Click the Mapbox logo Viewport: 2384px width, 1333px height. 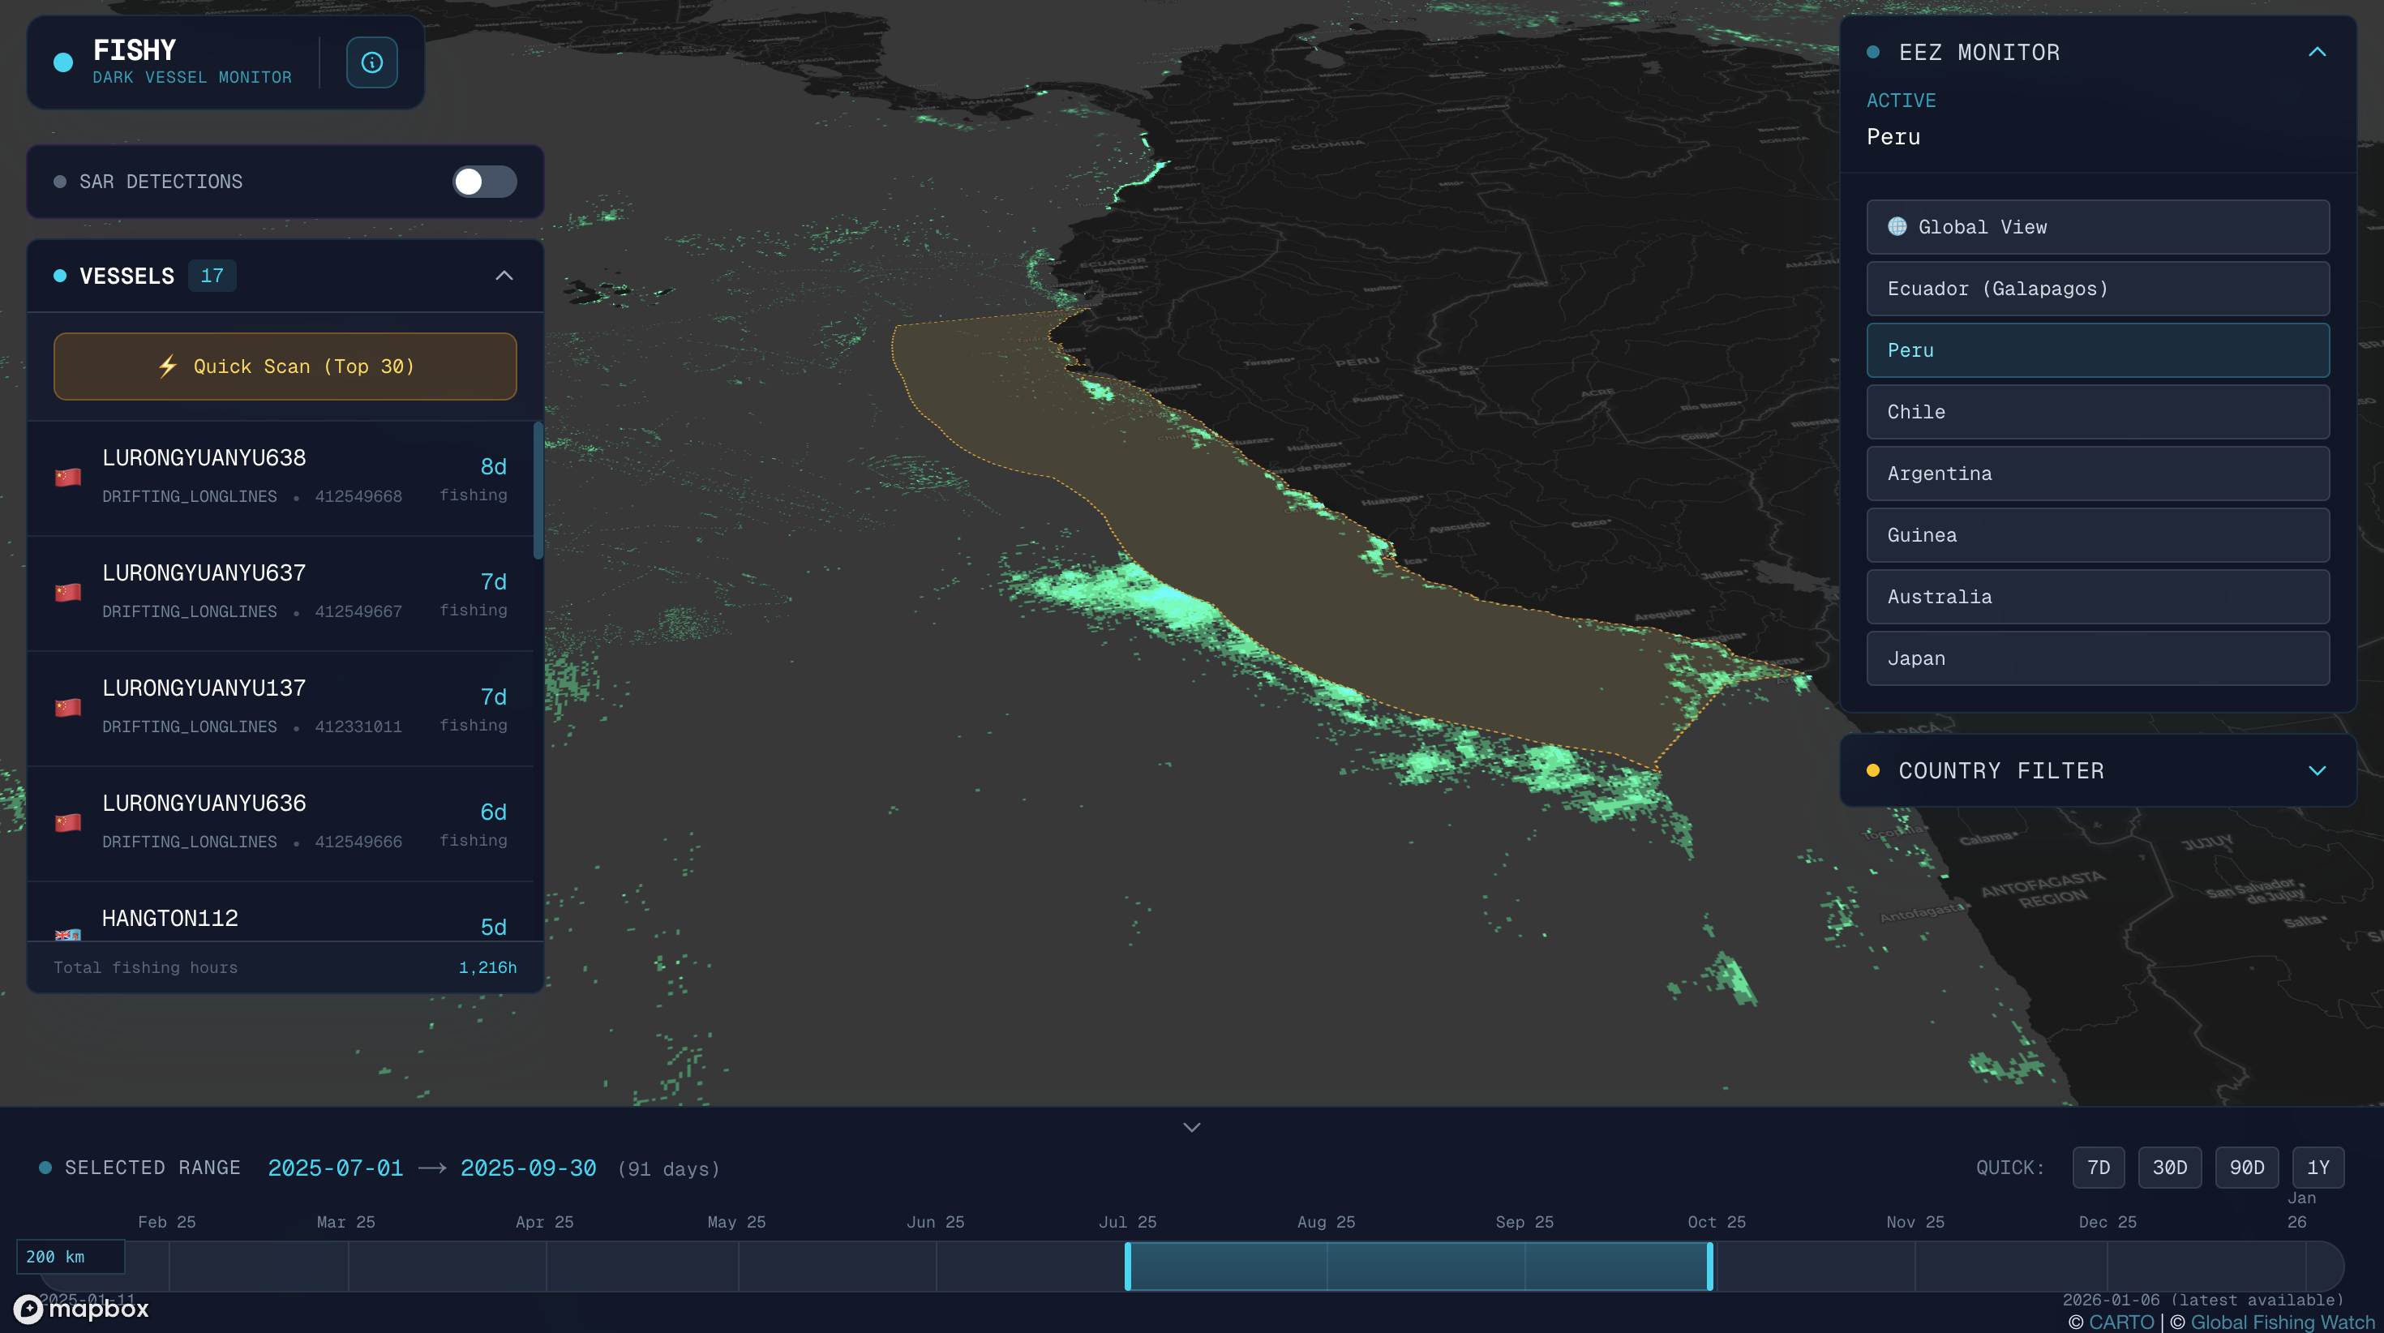tap(81, 1308)
